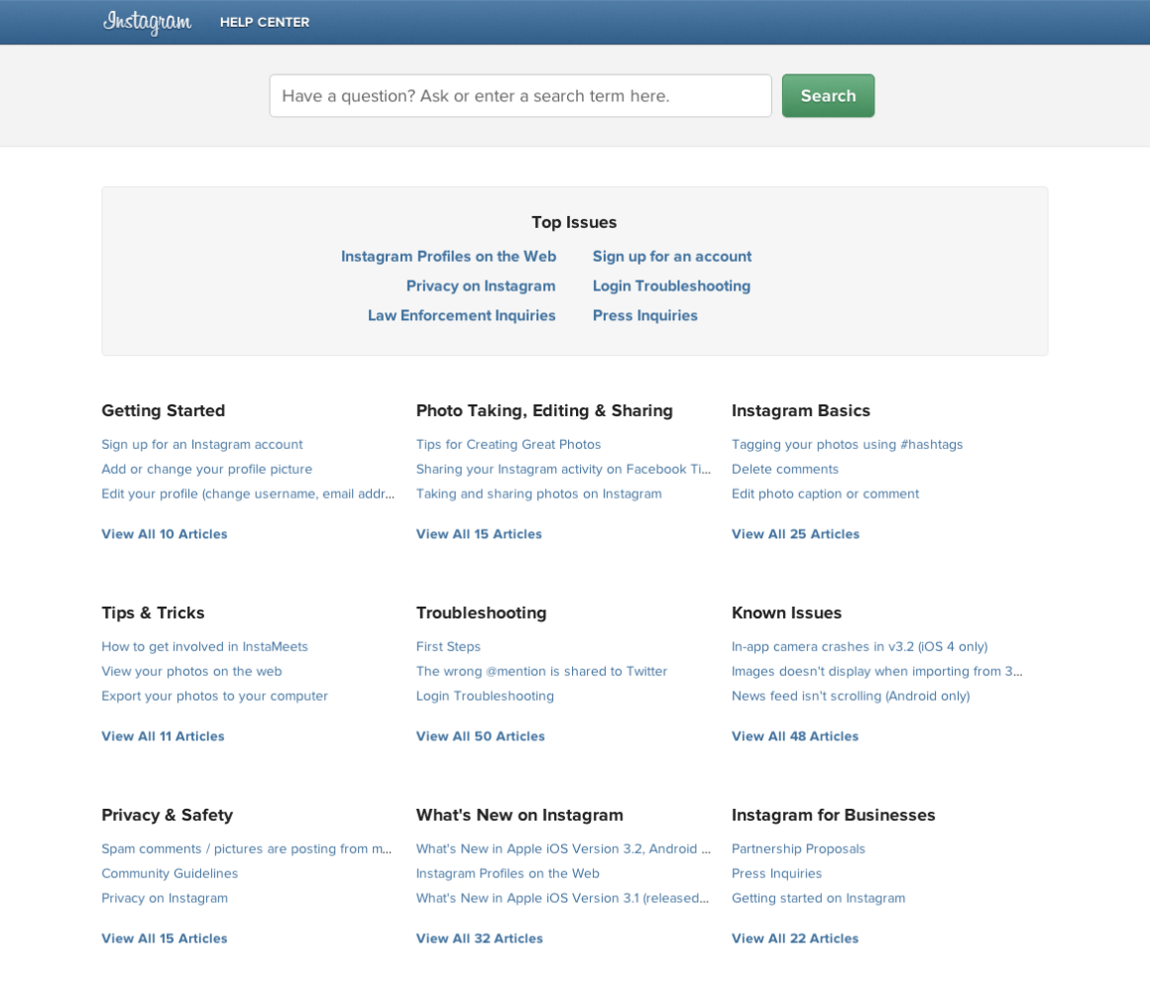Open Community Guidelines article

pos(170,873)
